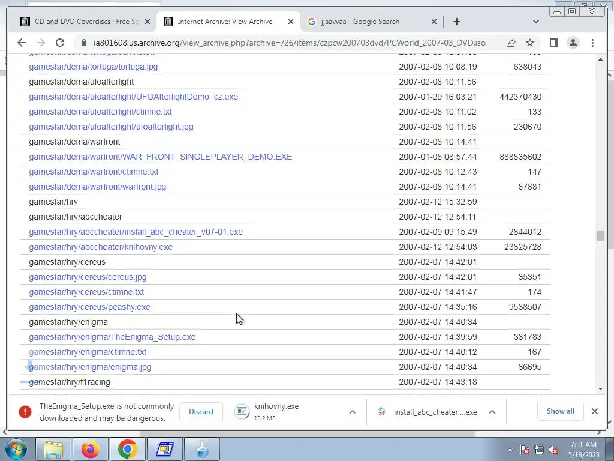
Task: Click peashy.exe link
Action: click(89, 307)
